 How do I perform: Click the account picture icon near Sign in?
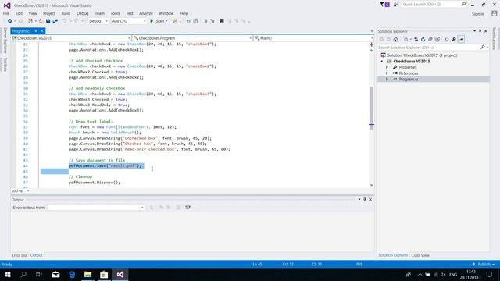click(x=494, y=13)
